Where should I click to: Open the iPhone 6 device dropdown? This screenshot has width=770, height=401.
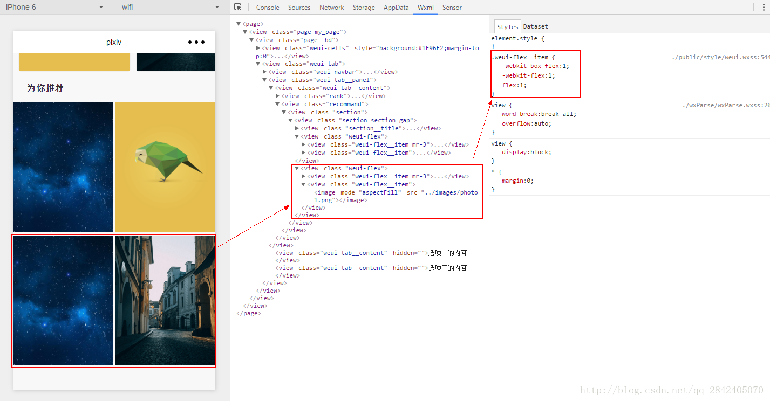(101, 7)
